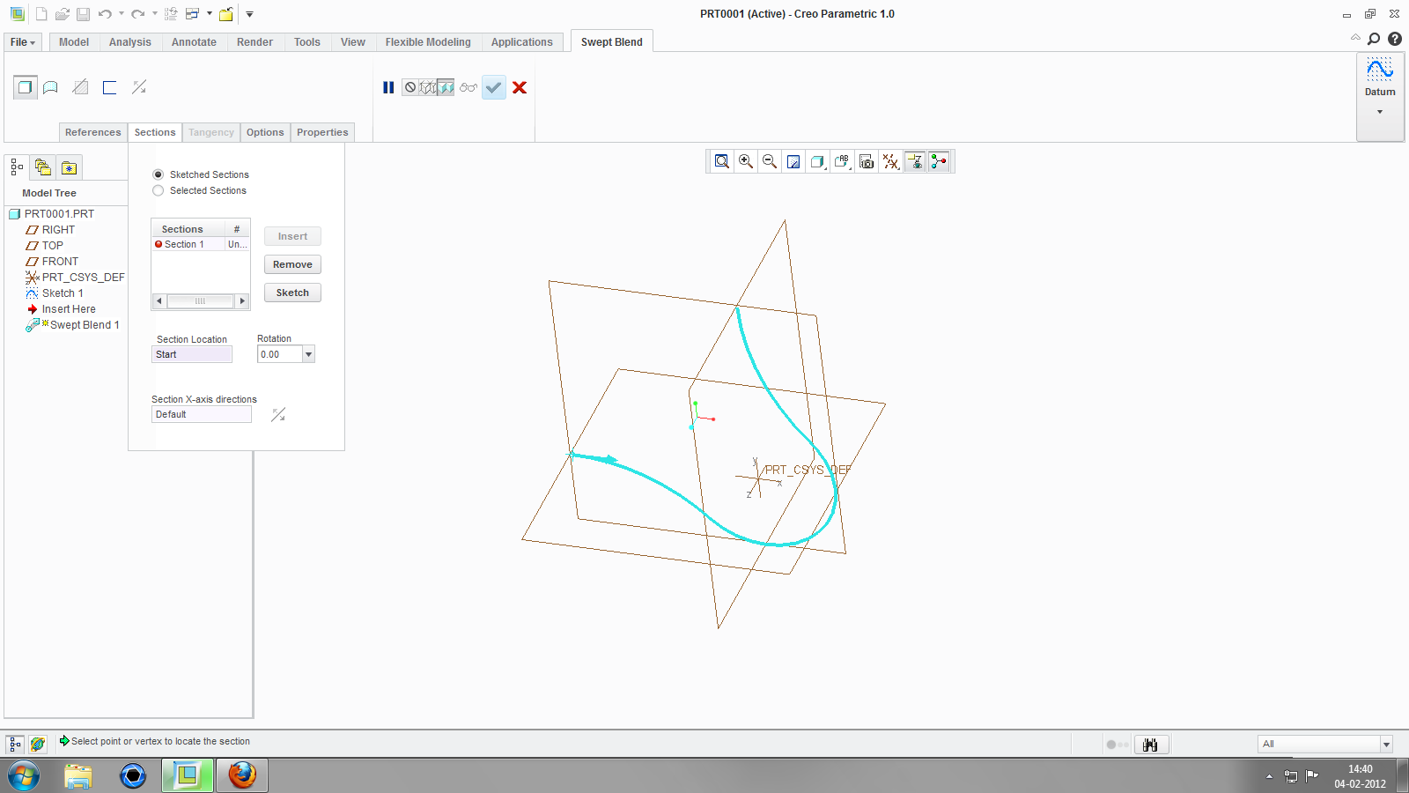Image resolution: width=1409 pixels, height=793 pixels.
Task: Open the Display Style cube icon
Action: coord(818,161)
